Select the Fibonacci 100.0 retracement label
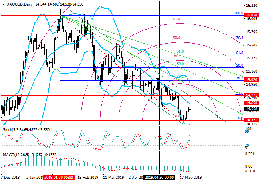The height and width of the screenshot is (182, 260). (238, 13)
